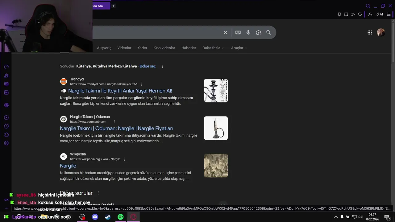Click the Trendyol favicon

[63, 82]
